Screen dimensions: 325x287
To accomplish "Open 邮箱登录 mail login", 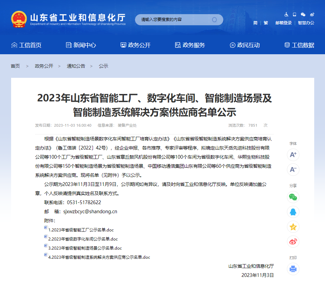I will [x=284, y=22].
